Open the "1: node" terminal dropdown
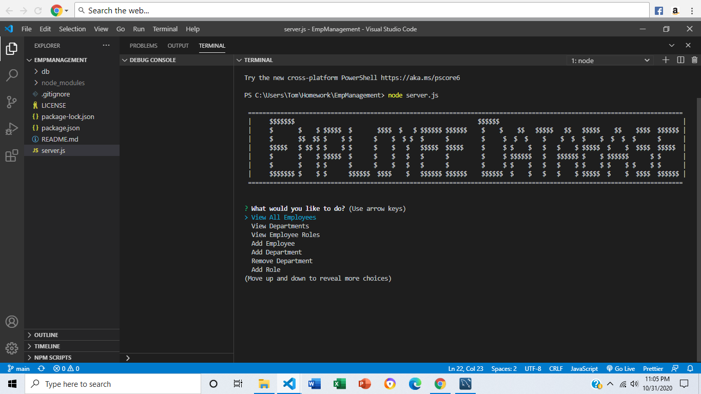 [610, 60]
